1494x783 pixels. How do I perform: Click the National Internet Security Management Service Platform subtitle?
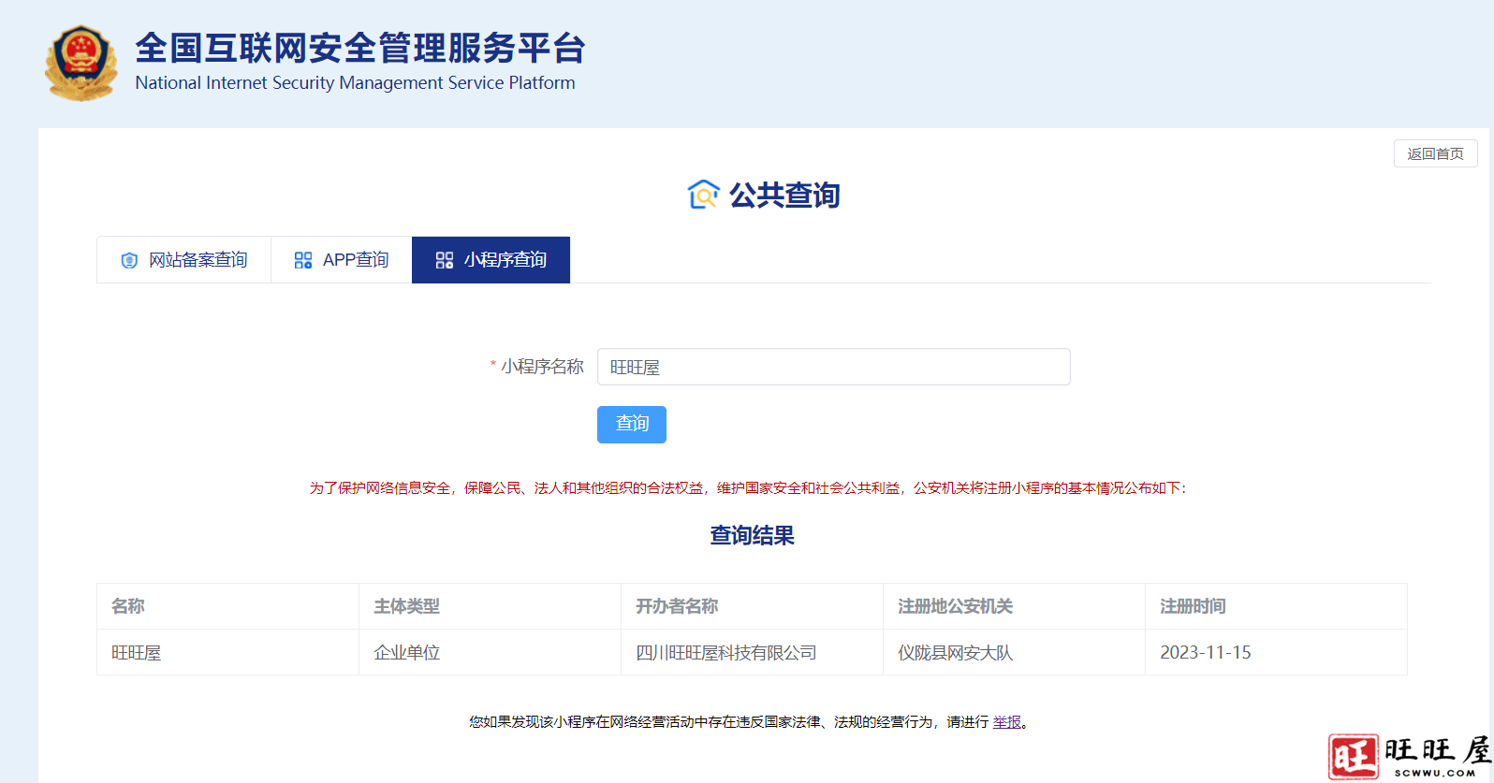[x=355, y=82]
